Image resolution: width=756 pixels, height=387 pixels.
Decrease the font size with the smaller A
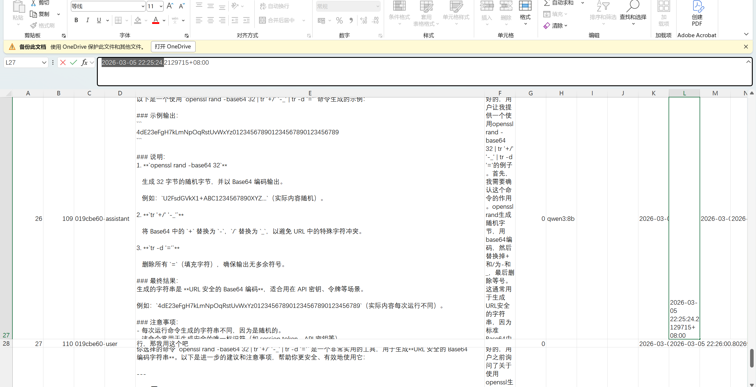point(182,6)
